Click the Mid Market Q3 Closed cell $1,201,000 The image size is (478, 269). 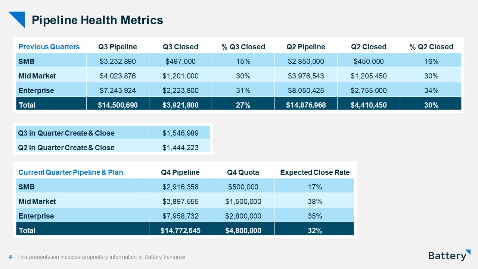tap(180, 76)
